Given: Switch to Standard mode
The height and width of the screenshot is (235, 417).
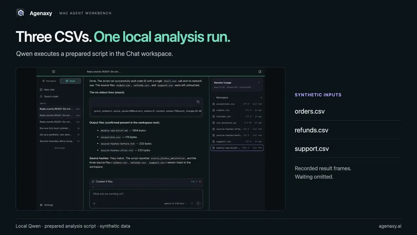Looking at the screenshot, I should tap(49, 81).
